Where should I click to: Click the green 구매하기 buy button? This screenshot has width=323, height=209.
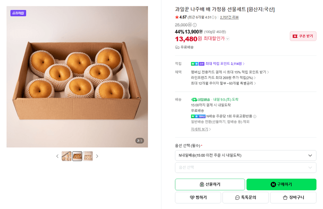pos(281,184)
